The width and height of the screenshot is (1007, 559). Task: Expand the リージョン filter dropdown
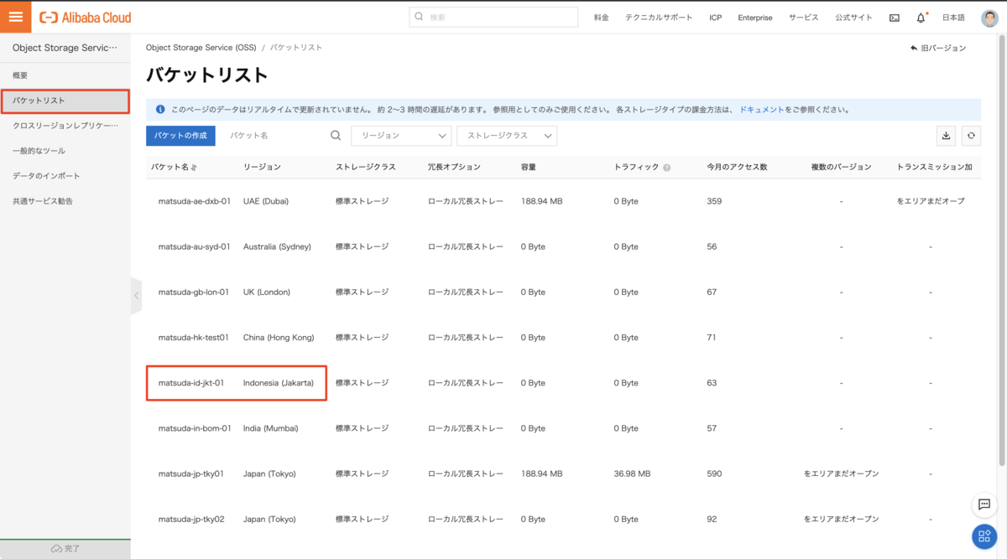point(401,136)
